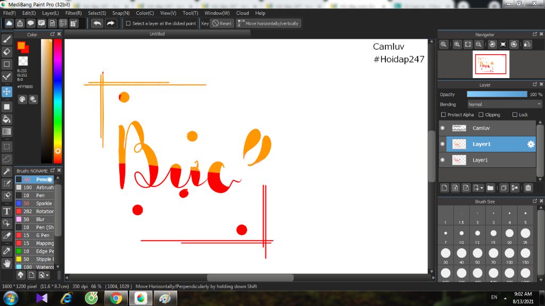Click the Undo arrow in toolbar
Image resolution: width=545 pixels, height=306 pixels.
[x=97, y=23]
